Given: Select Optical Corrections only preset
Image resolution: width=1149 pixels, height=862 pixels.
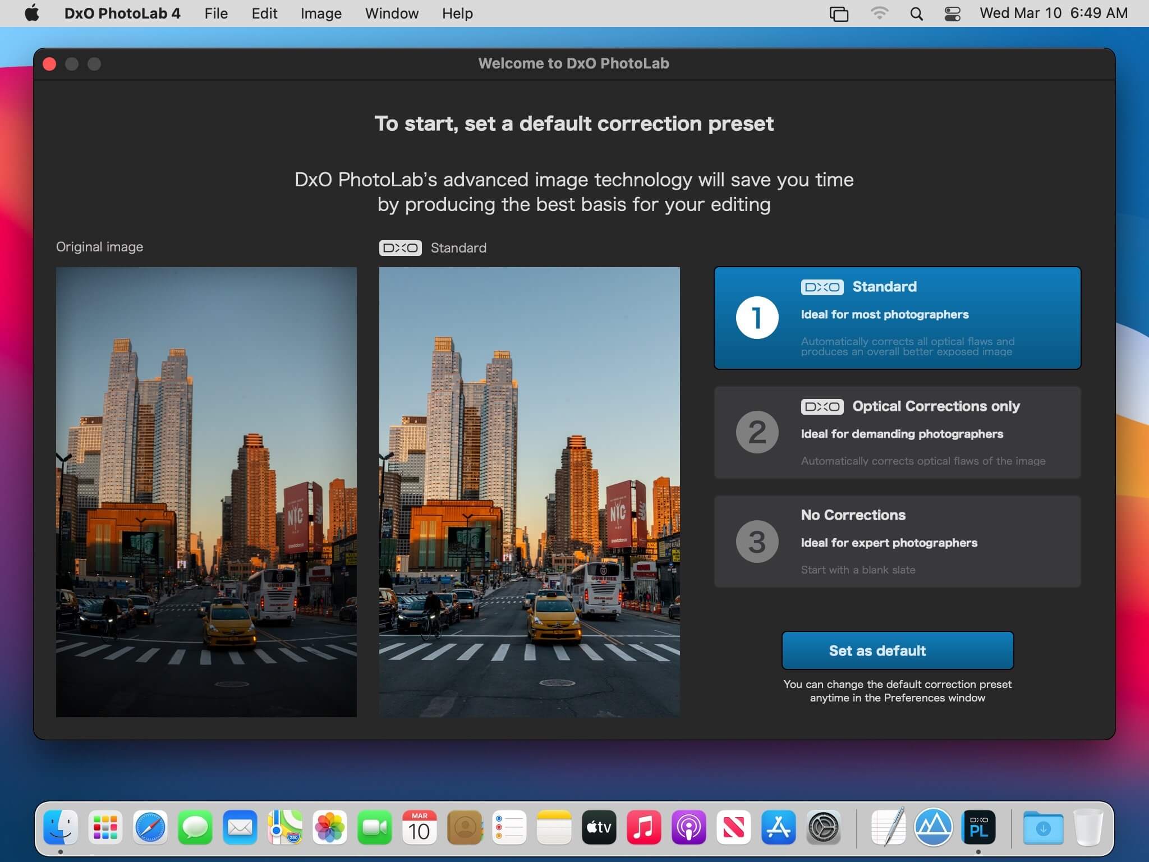Looking at the screenshot, I should [898, 432].
